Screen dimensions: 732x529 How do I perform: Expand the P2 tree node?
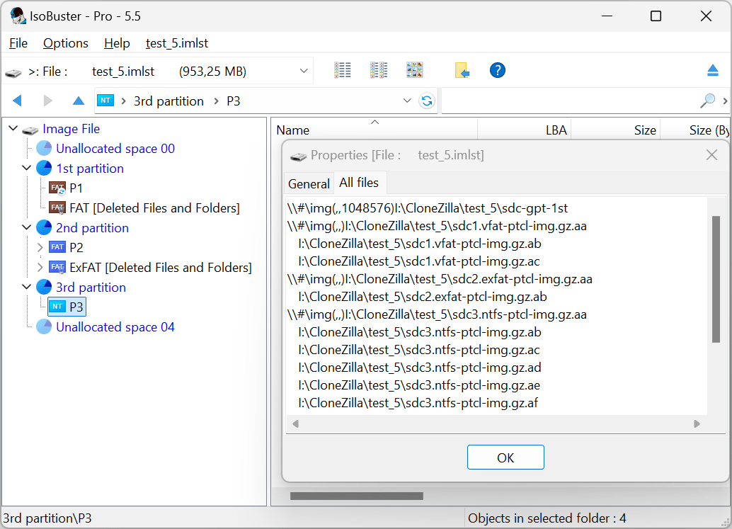click(40, 247)
